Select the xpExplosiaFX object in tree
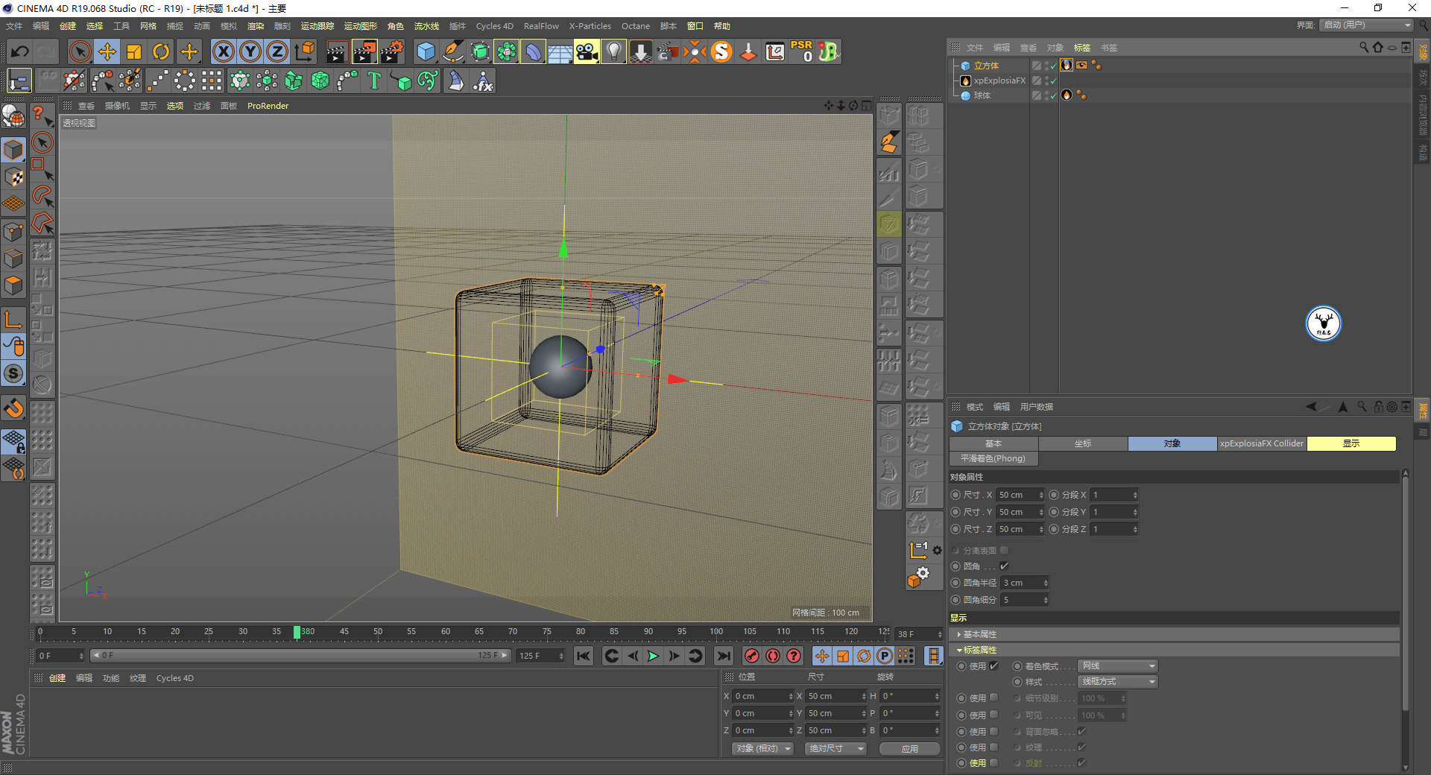 click(999, 80)
